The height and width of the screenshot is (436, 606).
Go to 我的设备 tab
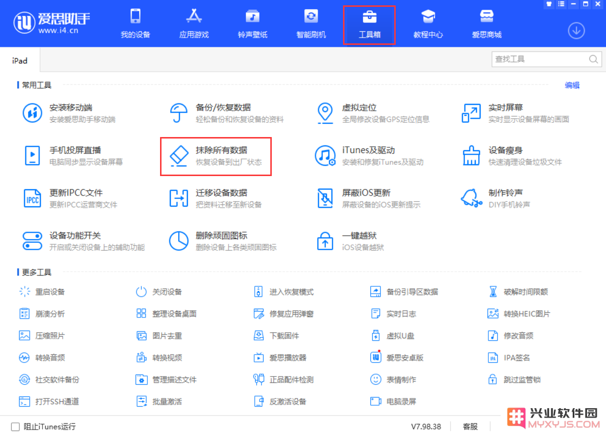tap(135, 23)
